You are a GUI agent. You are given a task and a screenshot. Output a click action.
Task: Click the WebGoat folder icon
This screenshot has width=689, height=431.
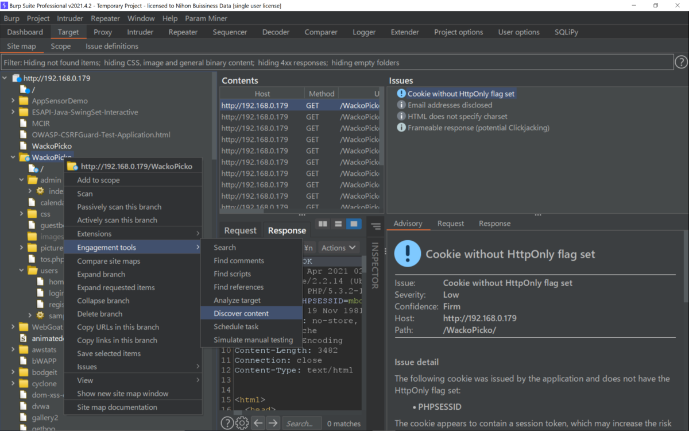pos(24,327)
